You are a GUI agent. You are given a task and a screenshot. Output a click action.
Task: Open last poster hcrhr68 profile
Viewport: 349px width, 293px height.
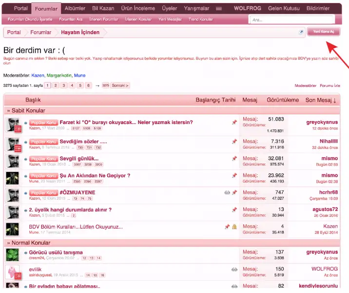[329, 192]
